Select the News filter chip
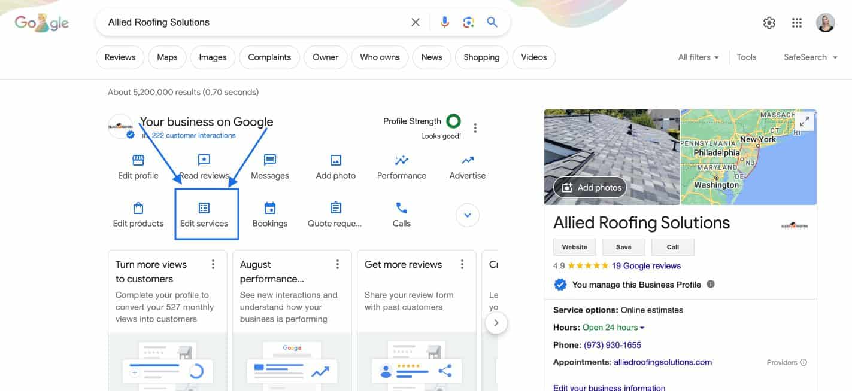Screen dimensions: 852x391 [432, 57]
